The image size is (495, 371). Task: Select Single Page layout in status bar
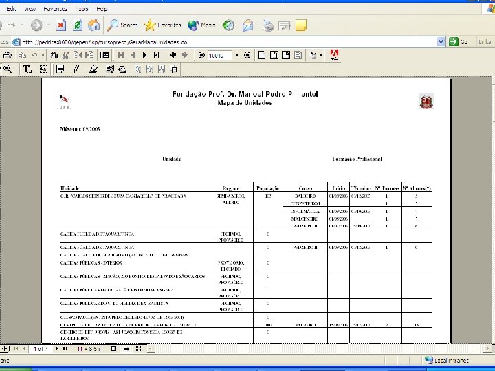tap(114, 349)
